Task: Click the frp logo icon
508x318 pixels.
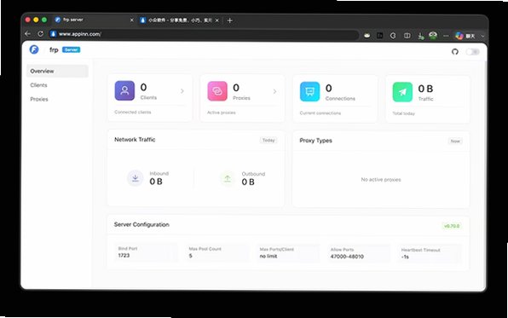Action: (34, 49)
